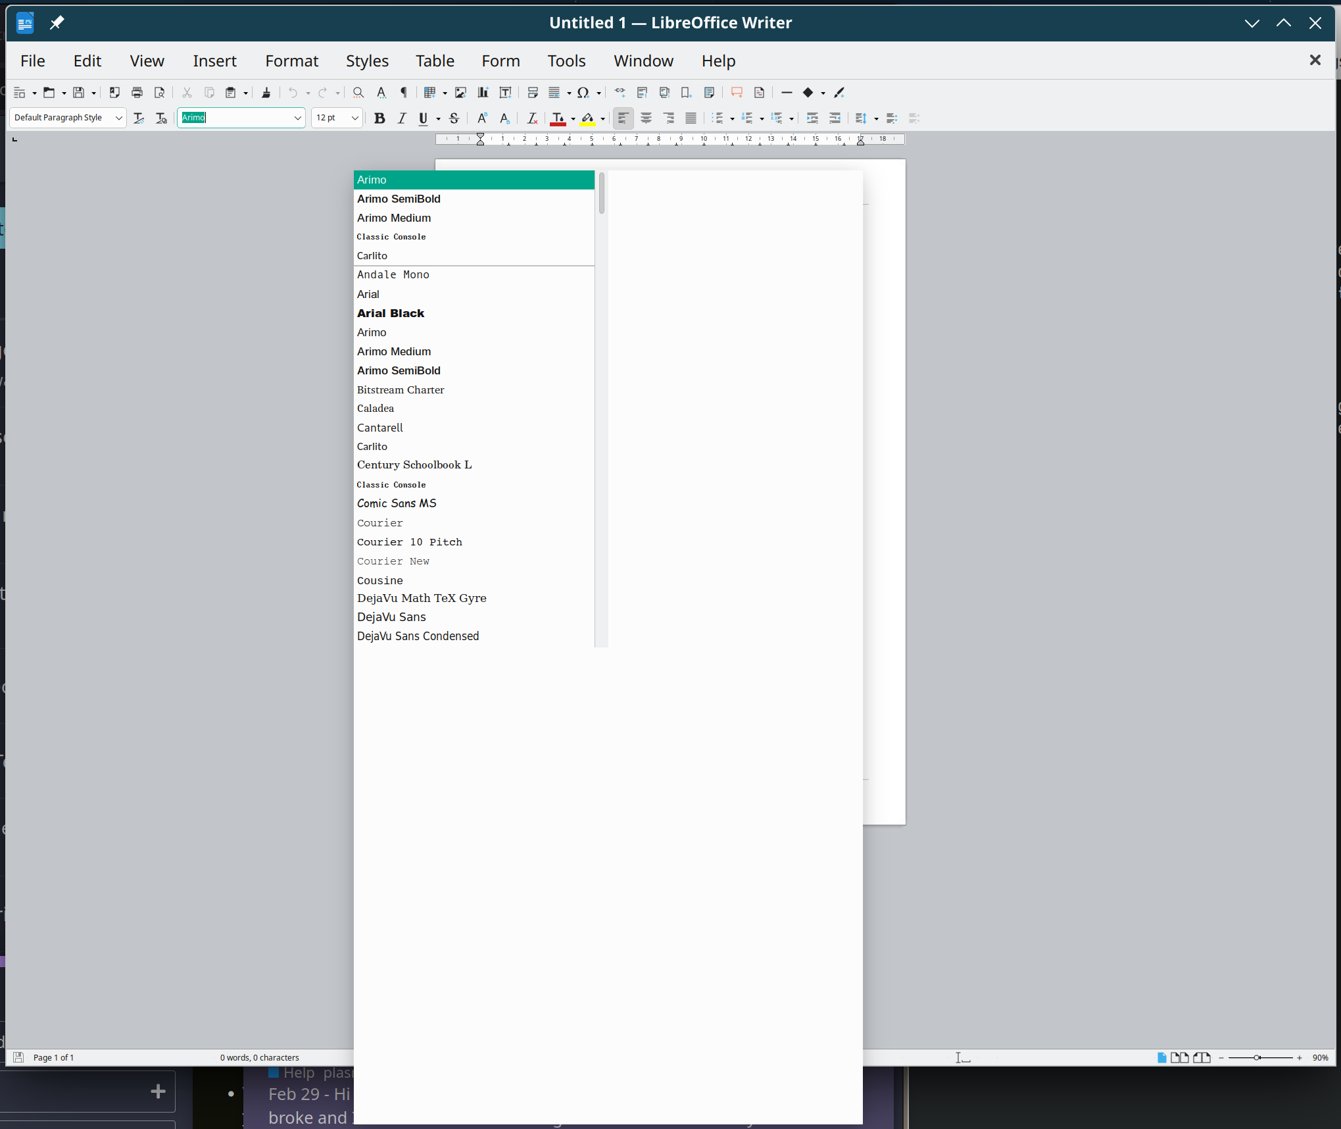Click the Decrease Indent icon
1341x1129 pixels.
coord(835,118)
